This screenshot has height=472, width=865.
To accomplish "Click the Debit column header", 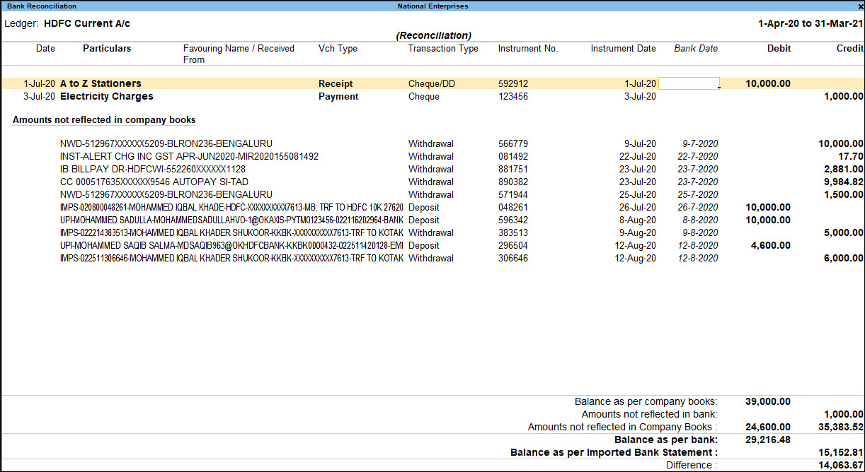I will click(x=779, y=48).
